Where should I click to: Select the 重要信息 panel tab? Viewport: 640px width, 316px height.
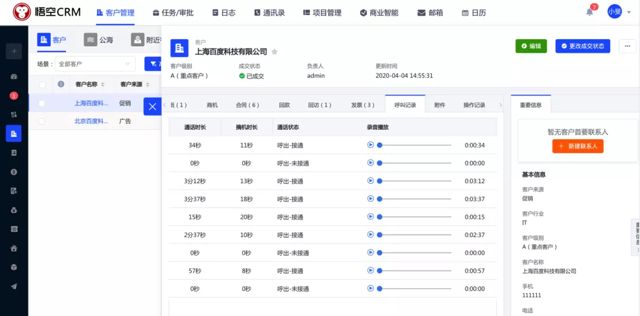click(531, 105)
